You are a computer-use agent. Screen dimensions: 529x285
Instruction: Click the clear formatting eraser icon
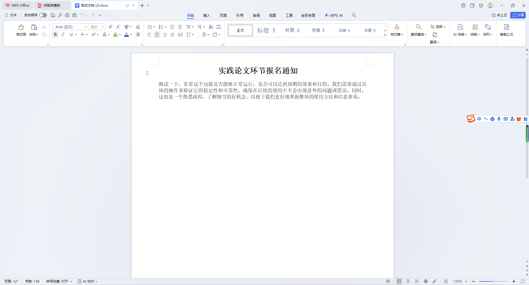pos(138,27)
